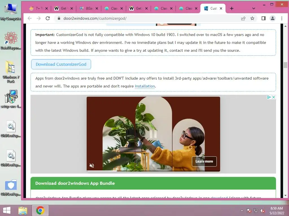Close the '7+ T' tab

pyautogui.click(x=47, y=8)
